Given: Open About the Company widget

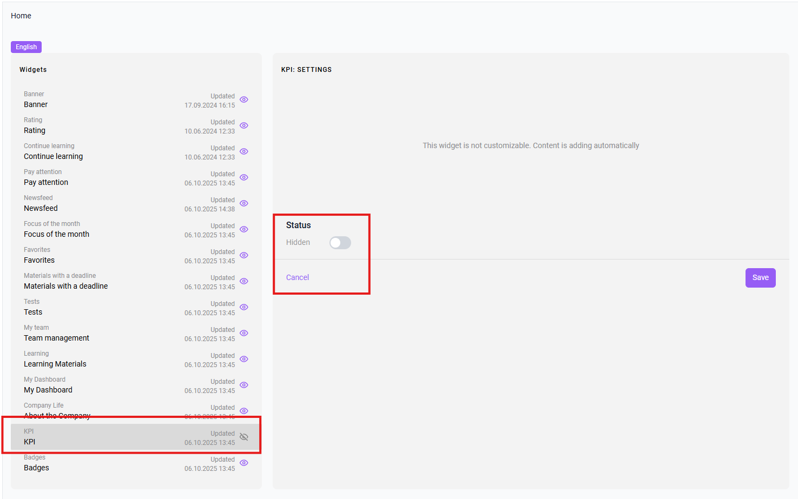Looking at the screenshot, I should coord(135,411).
